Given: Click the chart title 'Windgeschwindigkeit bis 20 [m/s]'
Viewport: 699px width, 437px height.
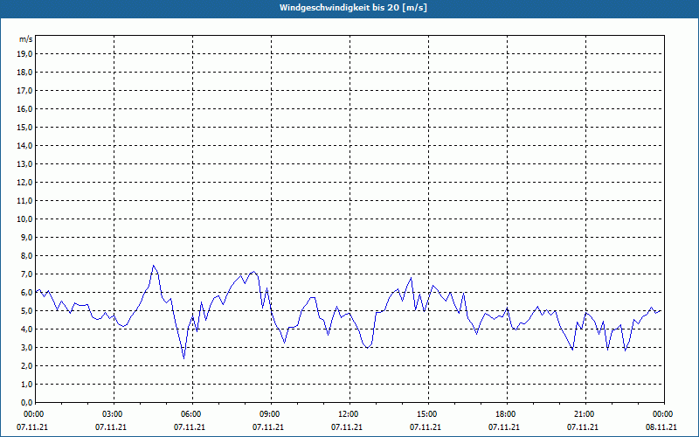Looking at the screenshot, I should (353, 8).
